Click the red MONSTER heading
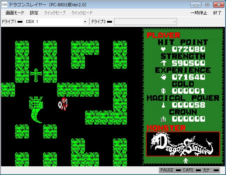226x175 pixels. [166, 128]
